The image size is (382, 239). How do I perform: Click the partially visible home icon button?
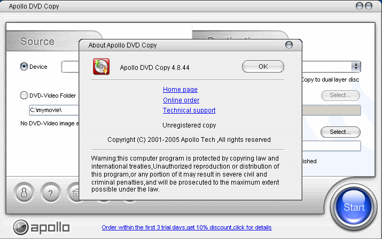coord(74,193)
